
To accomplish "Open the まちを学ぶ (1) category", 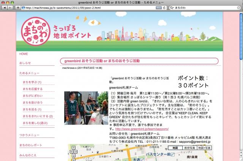I will [x=32, y=82].
